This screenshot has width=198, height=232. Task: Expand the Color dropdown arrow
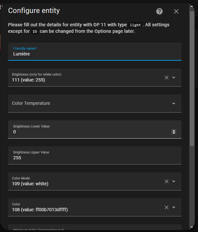click(x=174, y=207)
